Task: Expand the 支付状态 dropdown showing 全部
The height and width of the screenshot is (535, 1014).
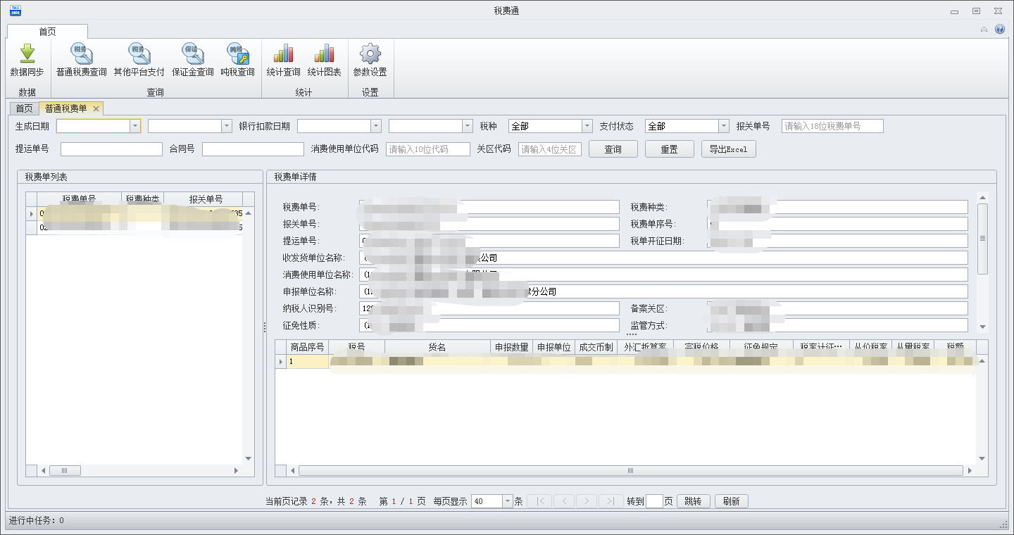Action: click(723, 126)
